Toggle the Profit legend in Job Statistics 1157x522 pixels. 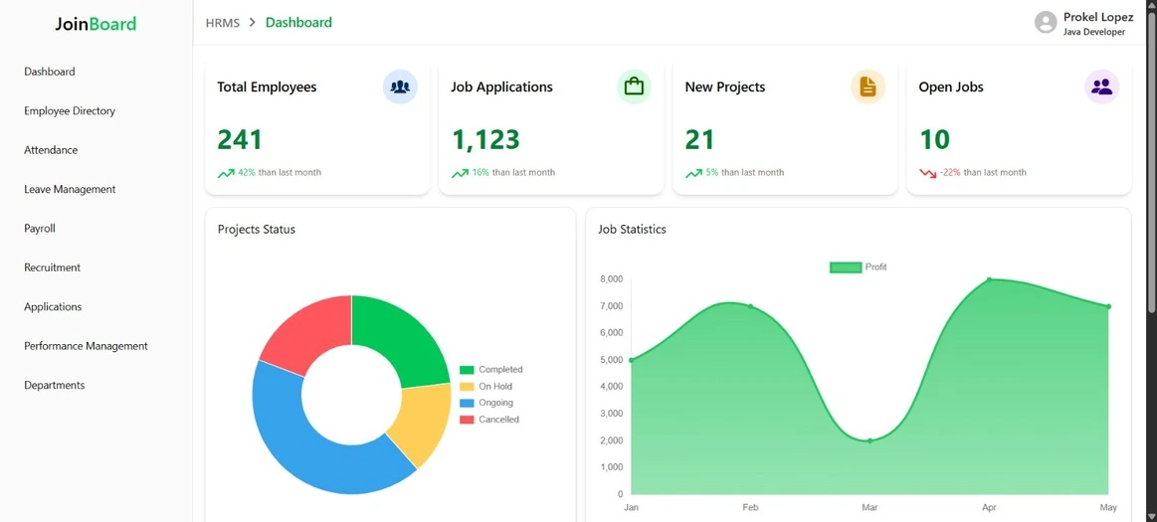click(858, 266)
